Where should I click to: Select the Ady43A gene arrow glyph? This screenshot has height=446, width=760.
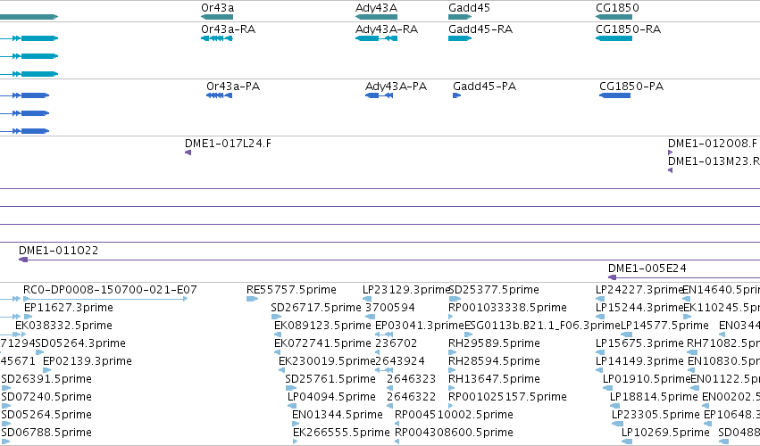(376, 17)
